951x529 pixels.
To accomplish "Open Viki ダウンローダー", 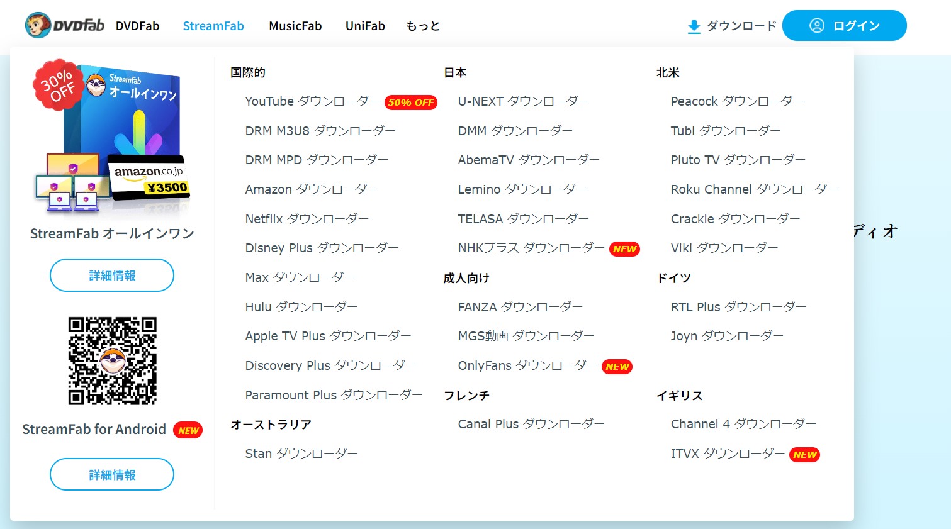I will (x=724, y=248).
